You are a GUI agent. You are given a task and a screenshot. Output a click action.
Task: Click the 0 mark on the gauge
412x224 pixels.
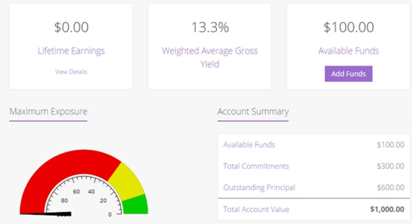[x=110, y=214]
